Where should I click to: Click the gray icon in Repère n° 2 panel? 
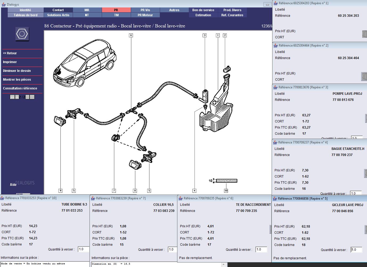pyautogui.click(x=364, y=76)
